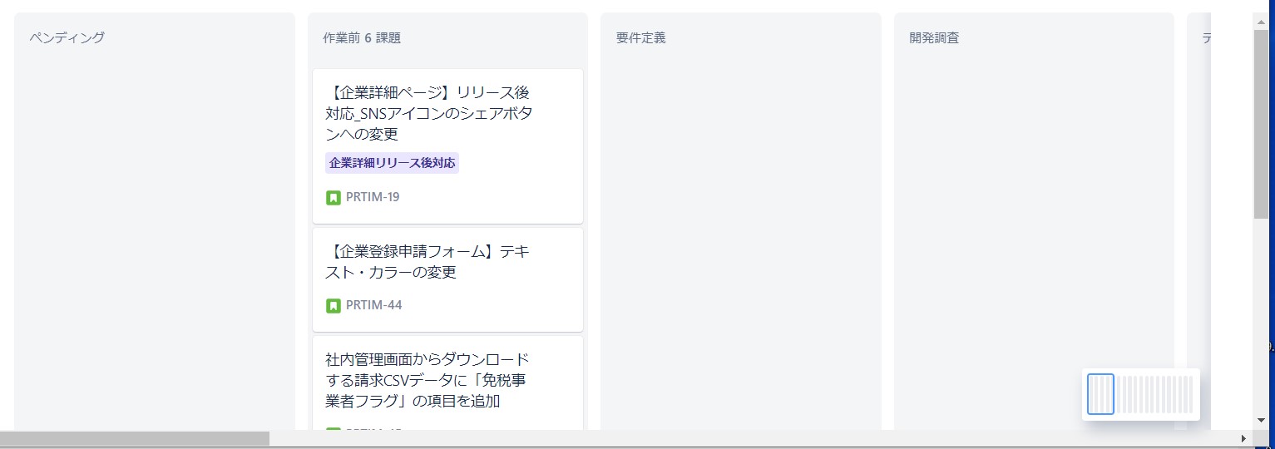Open issue key PRTIM-19
The height and width of the screenshot is (449, 1275).
click(x=373, y=197)
